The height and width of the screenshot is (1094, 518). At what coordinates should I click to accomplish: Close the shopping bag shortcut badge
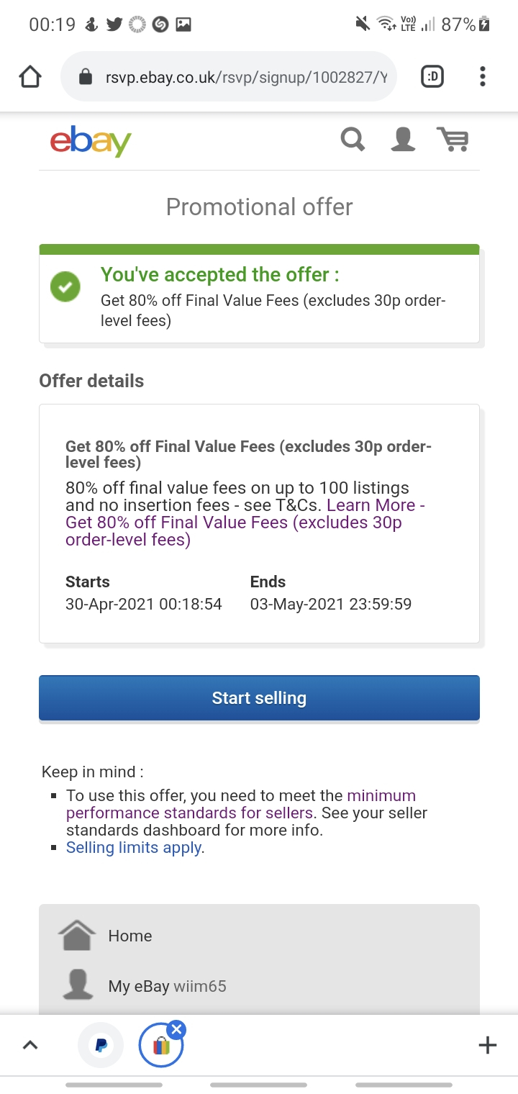(x=176, y=1029)
